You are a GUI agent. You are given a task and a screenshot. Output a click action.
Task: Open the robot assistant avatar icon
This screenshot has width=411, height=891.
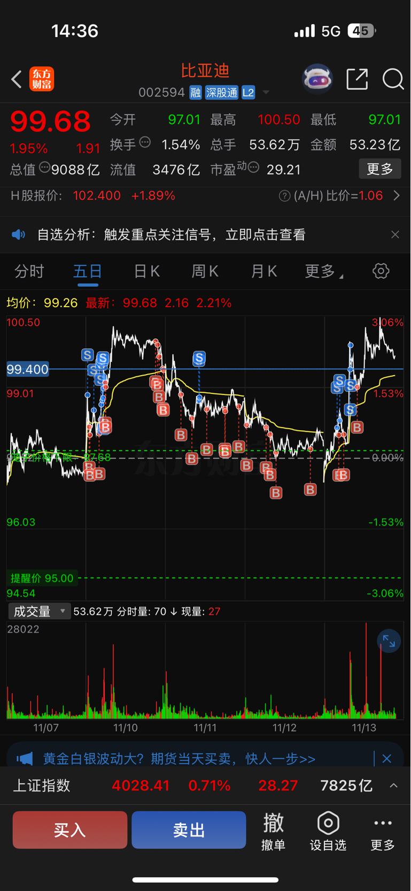[x=317, y=79]
